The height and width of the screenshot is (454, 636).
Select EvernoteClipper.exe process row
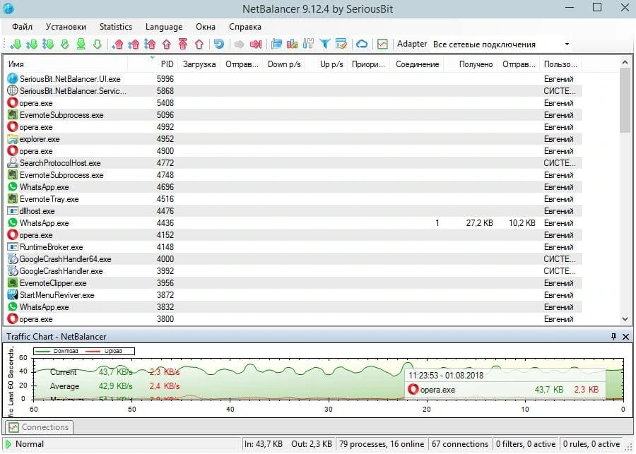pos(294,283)
